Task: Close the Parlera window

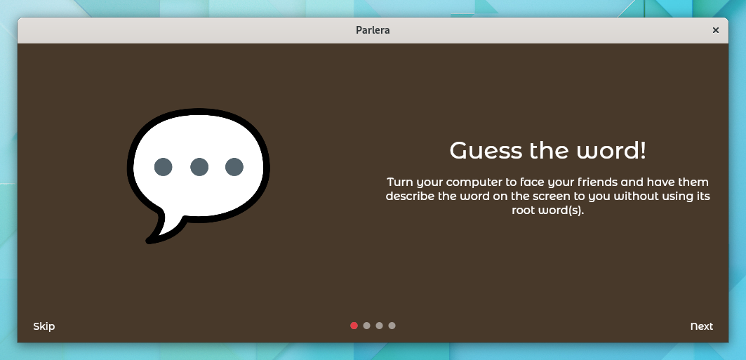Action: pyautogui.click(x=715, y=30)
